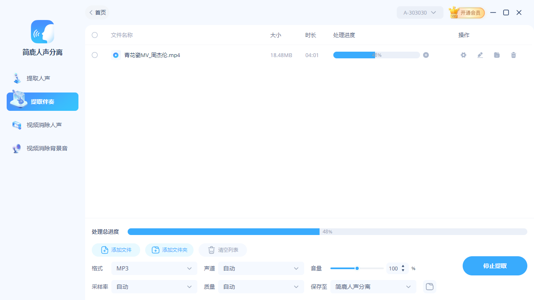The image size is (534, 300).
Task: Open settings for 青花瓷MV file
Action: pos(463,55)
